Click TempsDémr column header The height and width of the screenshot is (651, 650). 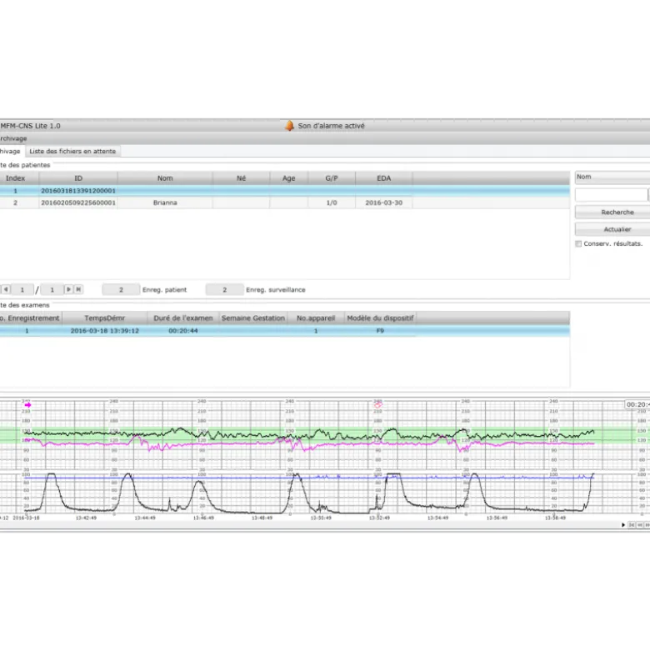105,318
